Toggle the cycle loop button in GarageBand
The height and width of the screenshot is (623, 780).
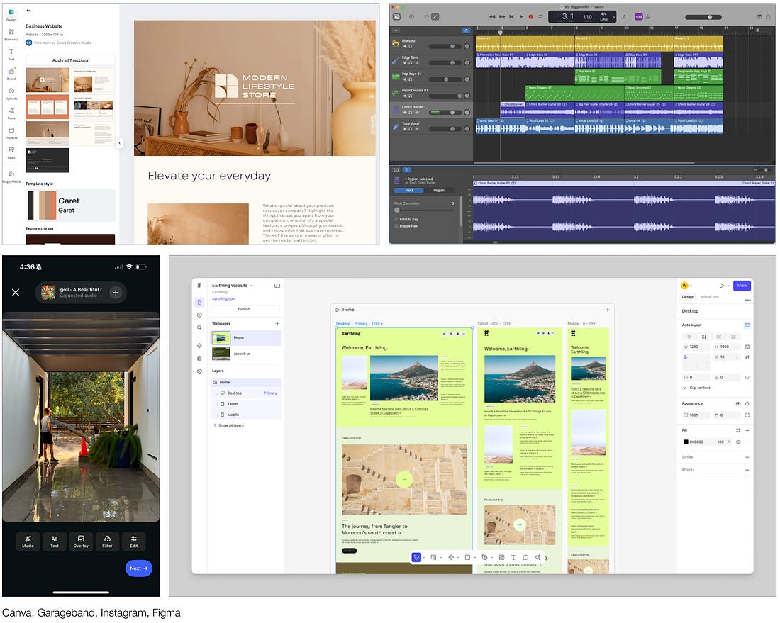pyautogui.click(x=540, y=16)
